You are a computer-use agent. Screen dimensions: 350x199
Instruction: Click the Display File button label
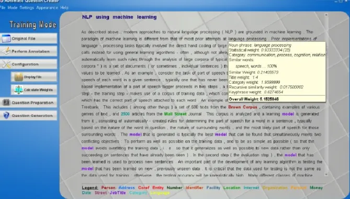click(x=33, y=77)
